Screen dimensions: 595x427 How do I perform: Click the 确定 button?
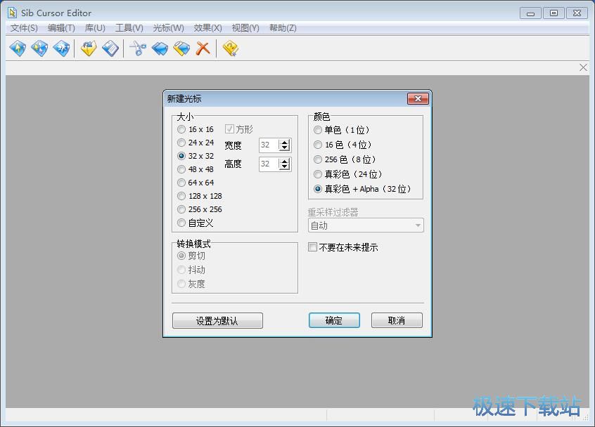[334, 320]
